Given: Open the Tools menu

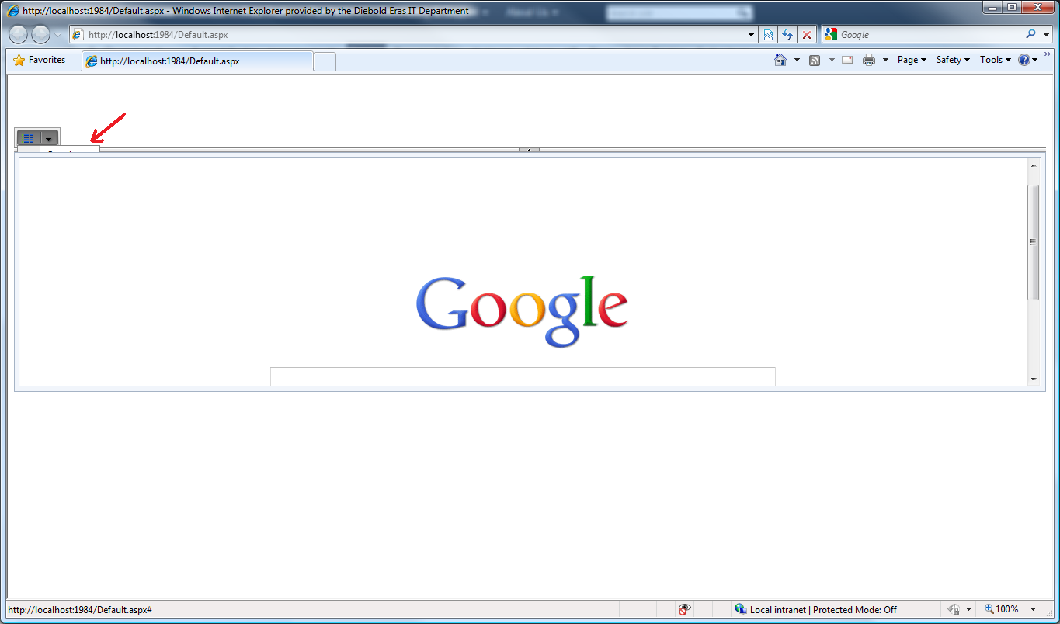Looking at the screenshot, I should [996, 60].
